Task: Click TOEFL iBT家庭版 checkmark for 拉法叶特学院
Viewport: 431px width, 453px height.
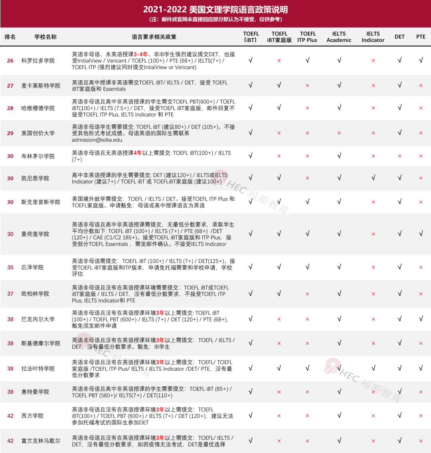Action: click(279, 368)
